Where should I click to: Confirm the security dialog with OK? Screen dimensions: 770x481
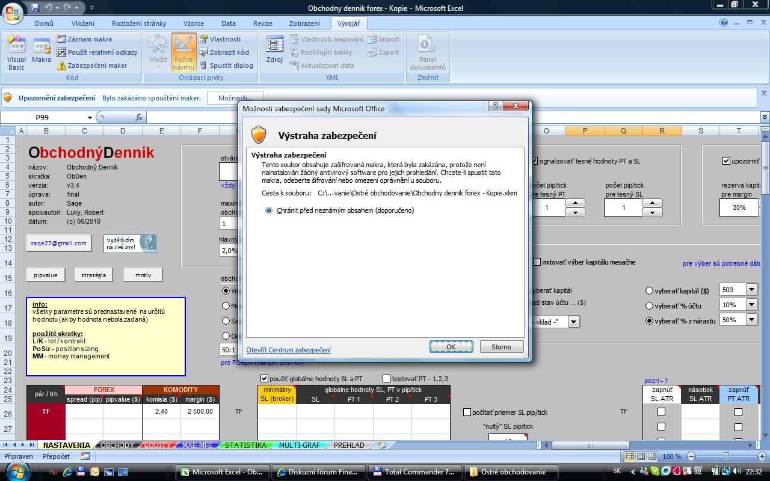point(451,347)
